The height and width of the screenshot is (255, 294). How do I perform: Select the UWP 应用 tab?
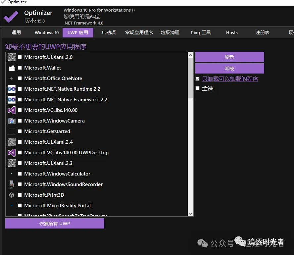(x=78, y=33)
